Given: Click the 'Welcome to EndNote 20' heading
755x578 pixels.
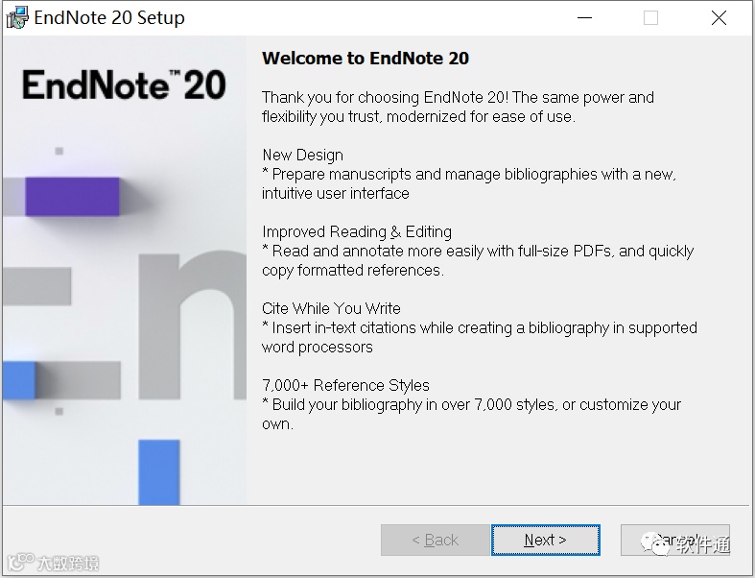Looking at the screenshot, I should (366, 59).
